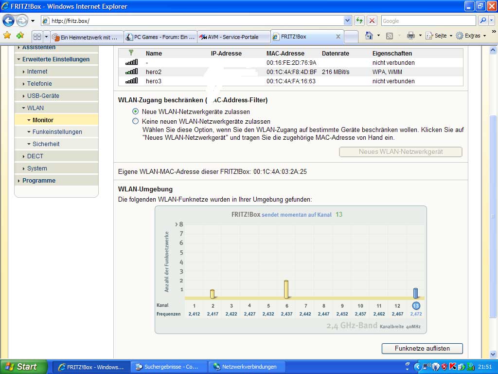Open Quick Tabs grid icon

pyautogui.click(x=37, y=37)
